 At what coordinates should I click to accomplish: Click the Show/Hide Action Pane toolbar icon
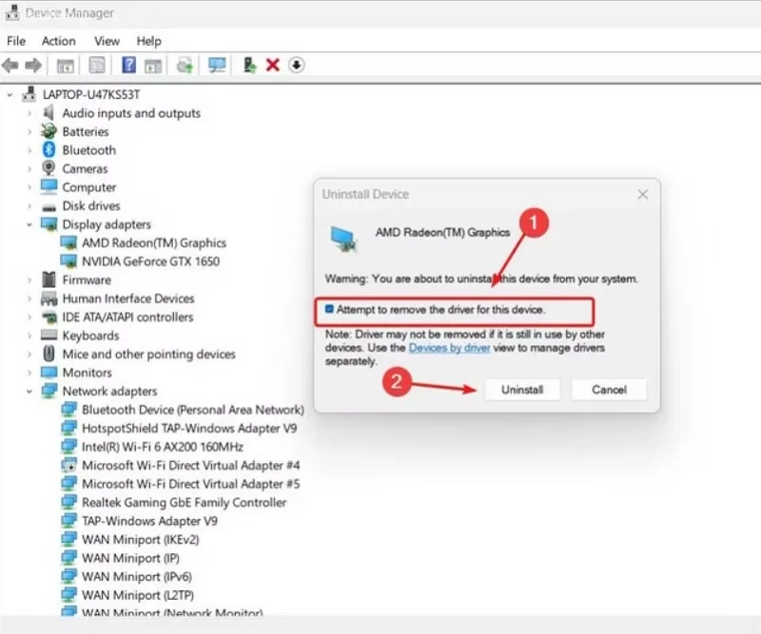153,66
